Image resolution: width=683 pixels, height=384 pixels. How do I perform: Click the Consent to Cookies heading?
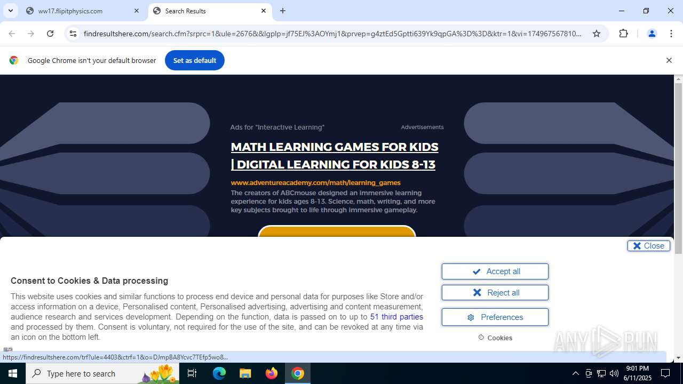pos(89,281)
